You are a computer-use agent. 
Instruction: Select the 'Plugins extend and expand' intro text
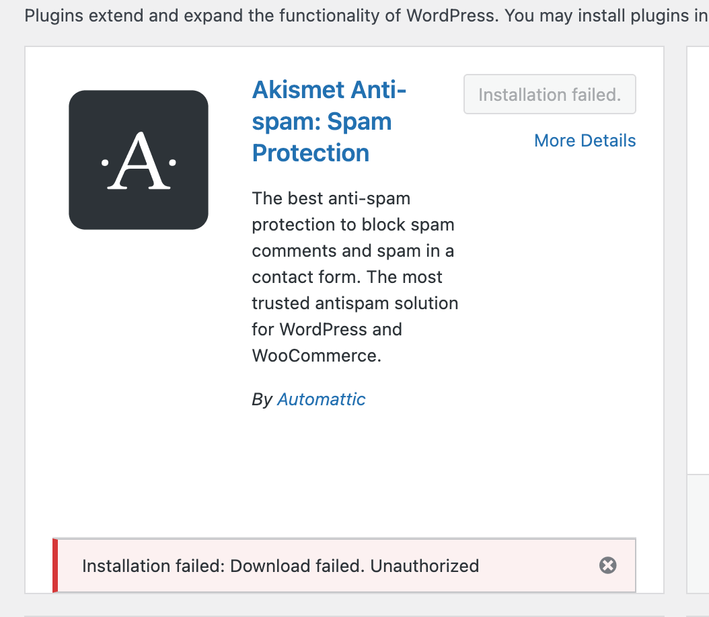pos(367,16)
